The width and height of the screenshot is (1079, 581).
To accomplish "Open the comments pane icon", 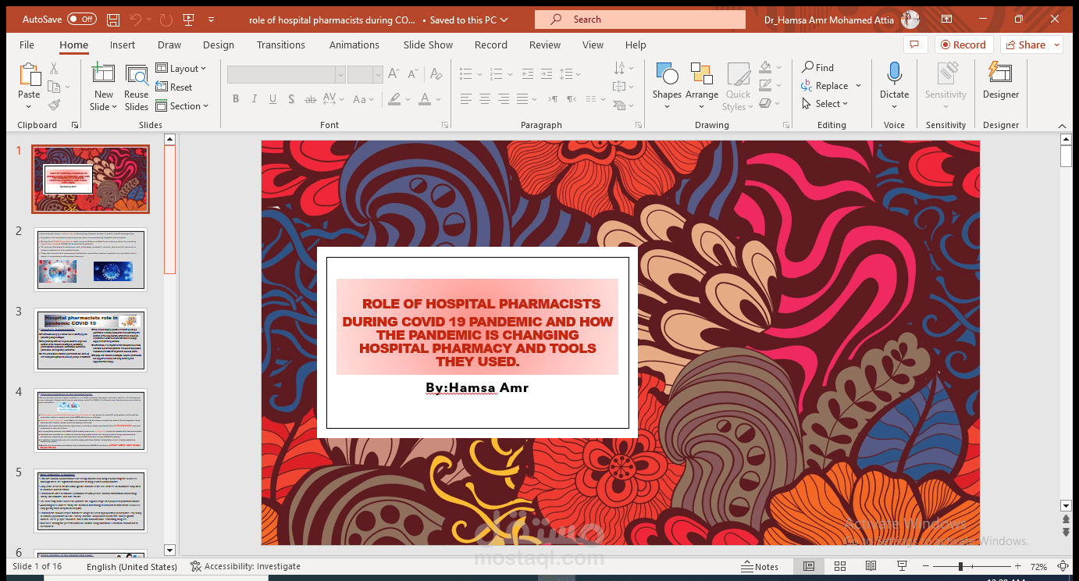I will pos(916,45).
